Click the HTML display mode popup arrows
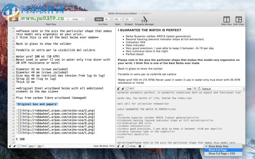 pos(244,146)
